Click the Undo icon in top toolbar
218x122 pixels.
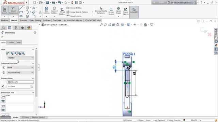pos(60,2)
